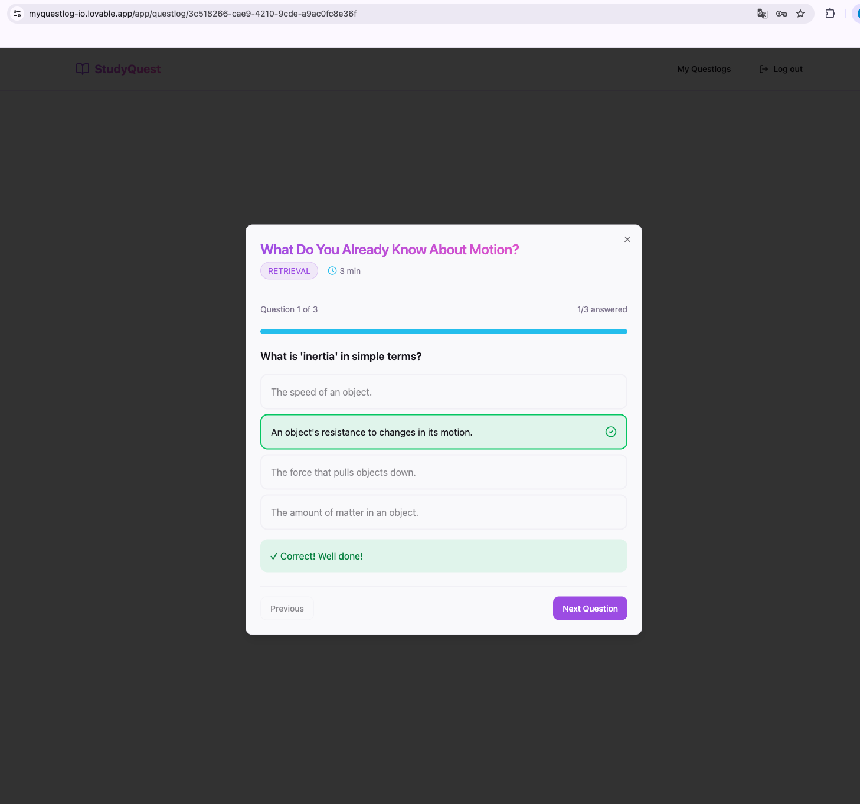Viewport: 860px width, 804px height.
Task: Click the dialog title 'What Do You Already Know About Motion?'
Action: point(390,250)
